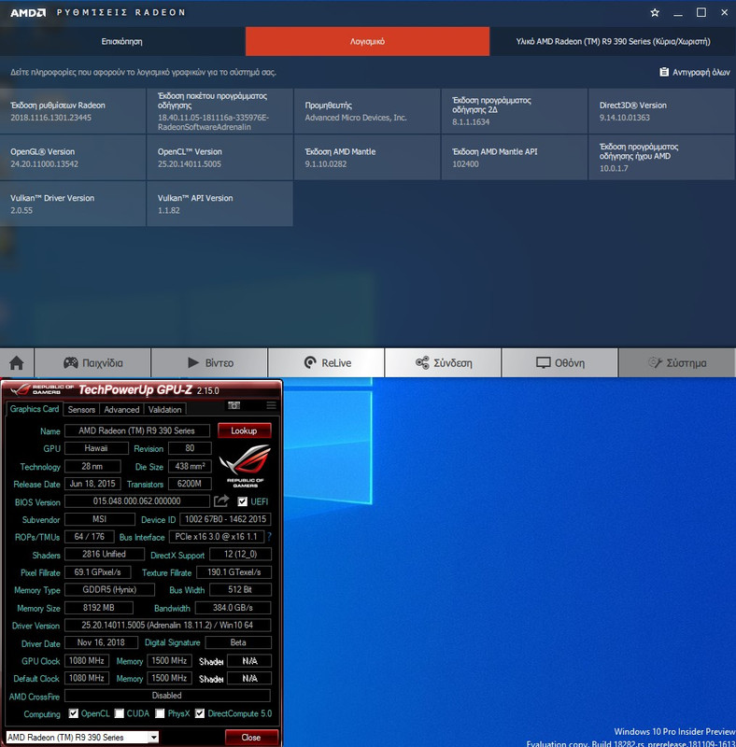Click the OpenGL Version tile

point(73,158)
